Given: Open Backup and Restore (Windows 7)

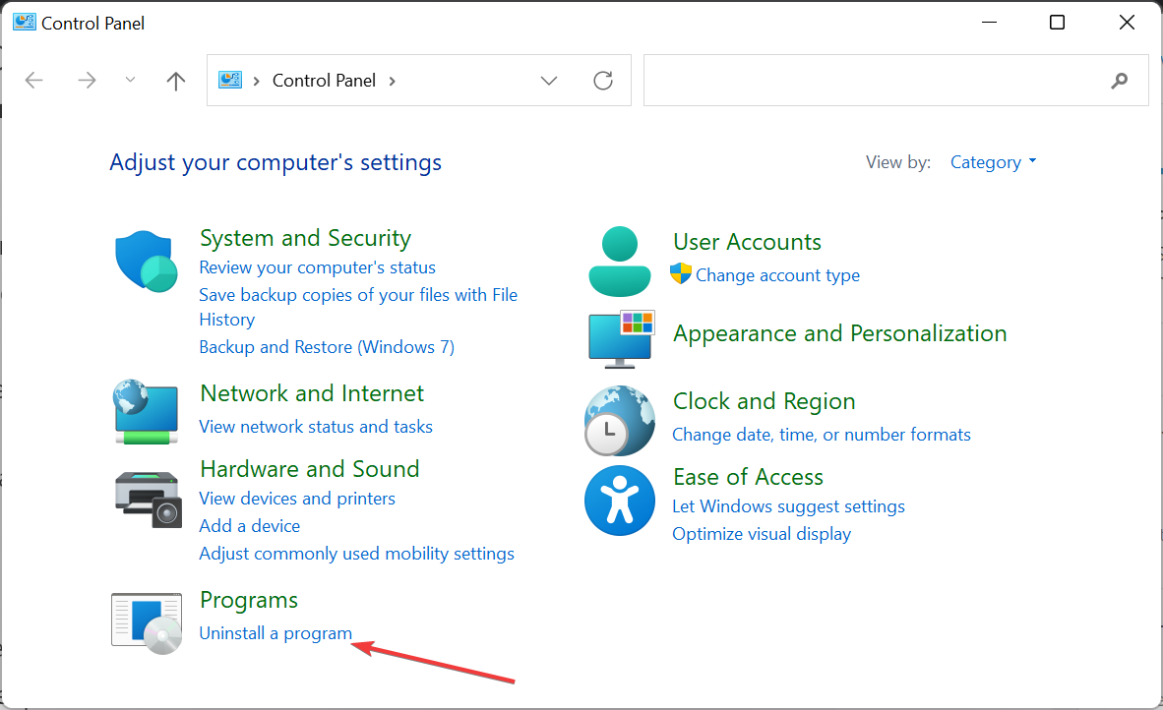Looking at the screenshot, I should point(327,347).
